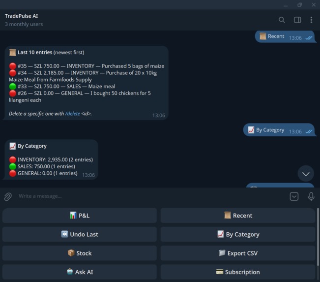
Task: Click the Recent keyboard button
Action: tap(238, 216)
